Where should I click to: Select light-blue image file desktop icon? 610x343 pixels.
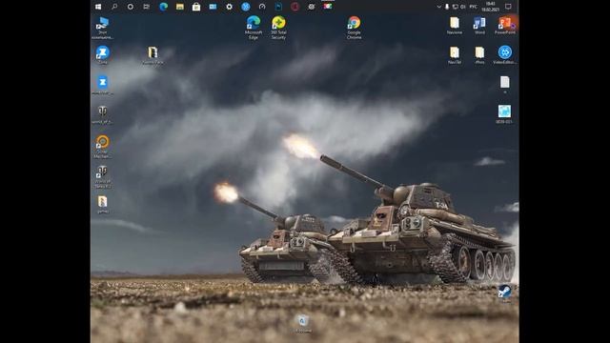click(x=504, y=114)
